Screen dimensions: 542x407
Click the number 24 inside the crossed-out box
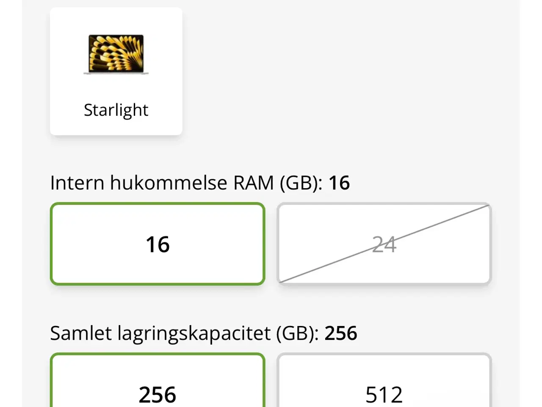click(x=384, y=245)
